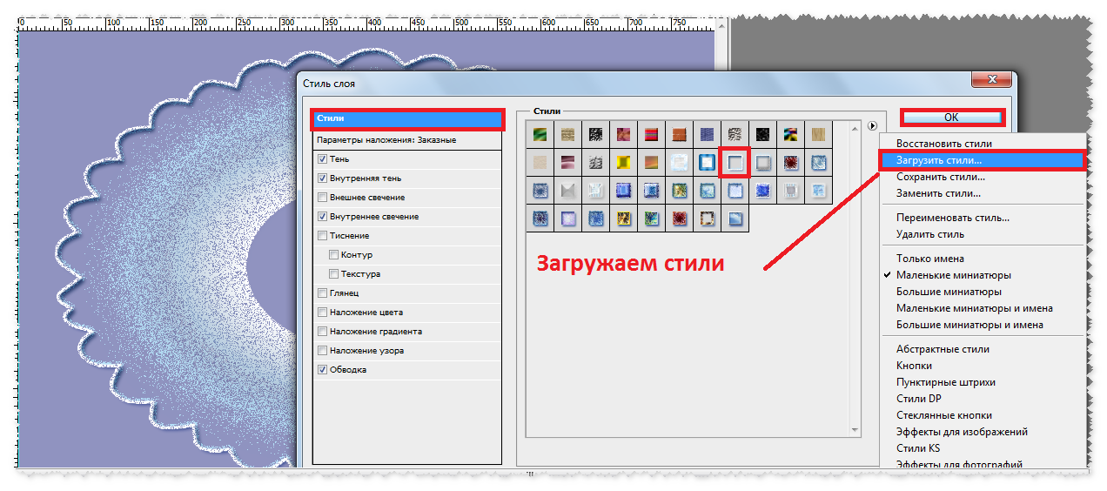Apply the yellow gold bevel style thumbnail
1107x491 pixels.
coord(622,162)
